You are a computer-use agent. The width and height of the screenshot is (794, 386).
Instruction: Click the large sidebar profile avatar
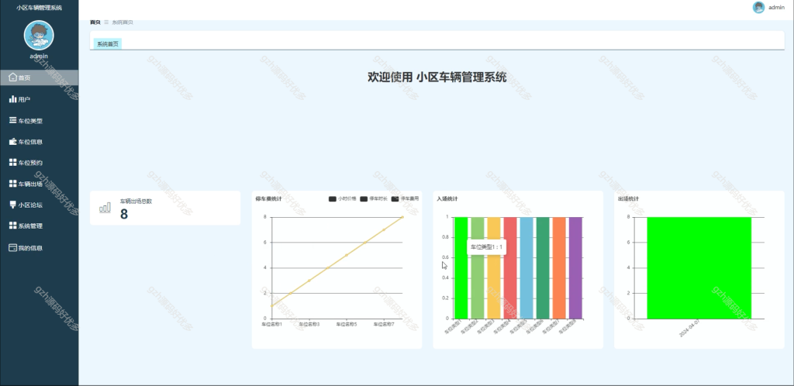click(x=39, y=35)
